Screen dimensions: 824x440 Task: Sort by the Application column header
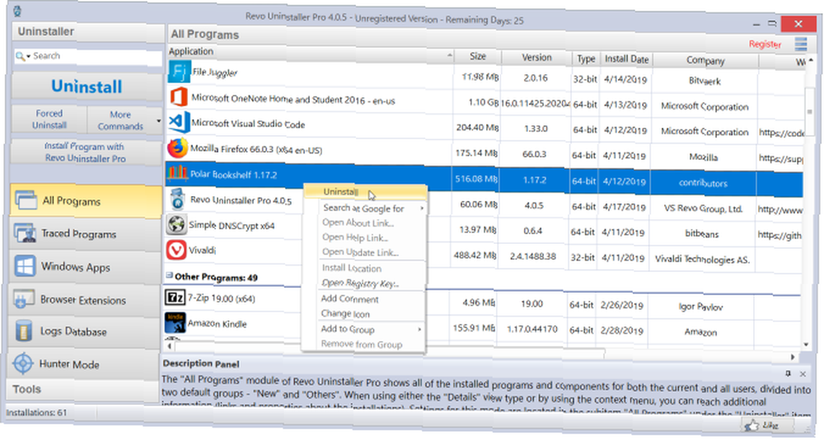tap(310, 53)
